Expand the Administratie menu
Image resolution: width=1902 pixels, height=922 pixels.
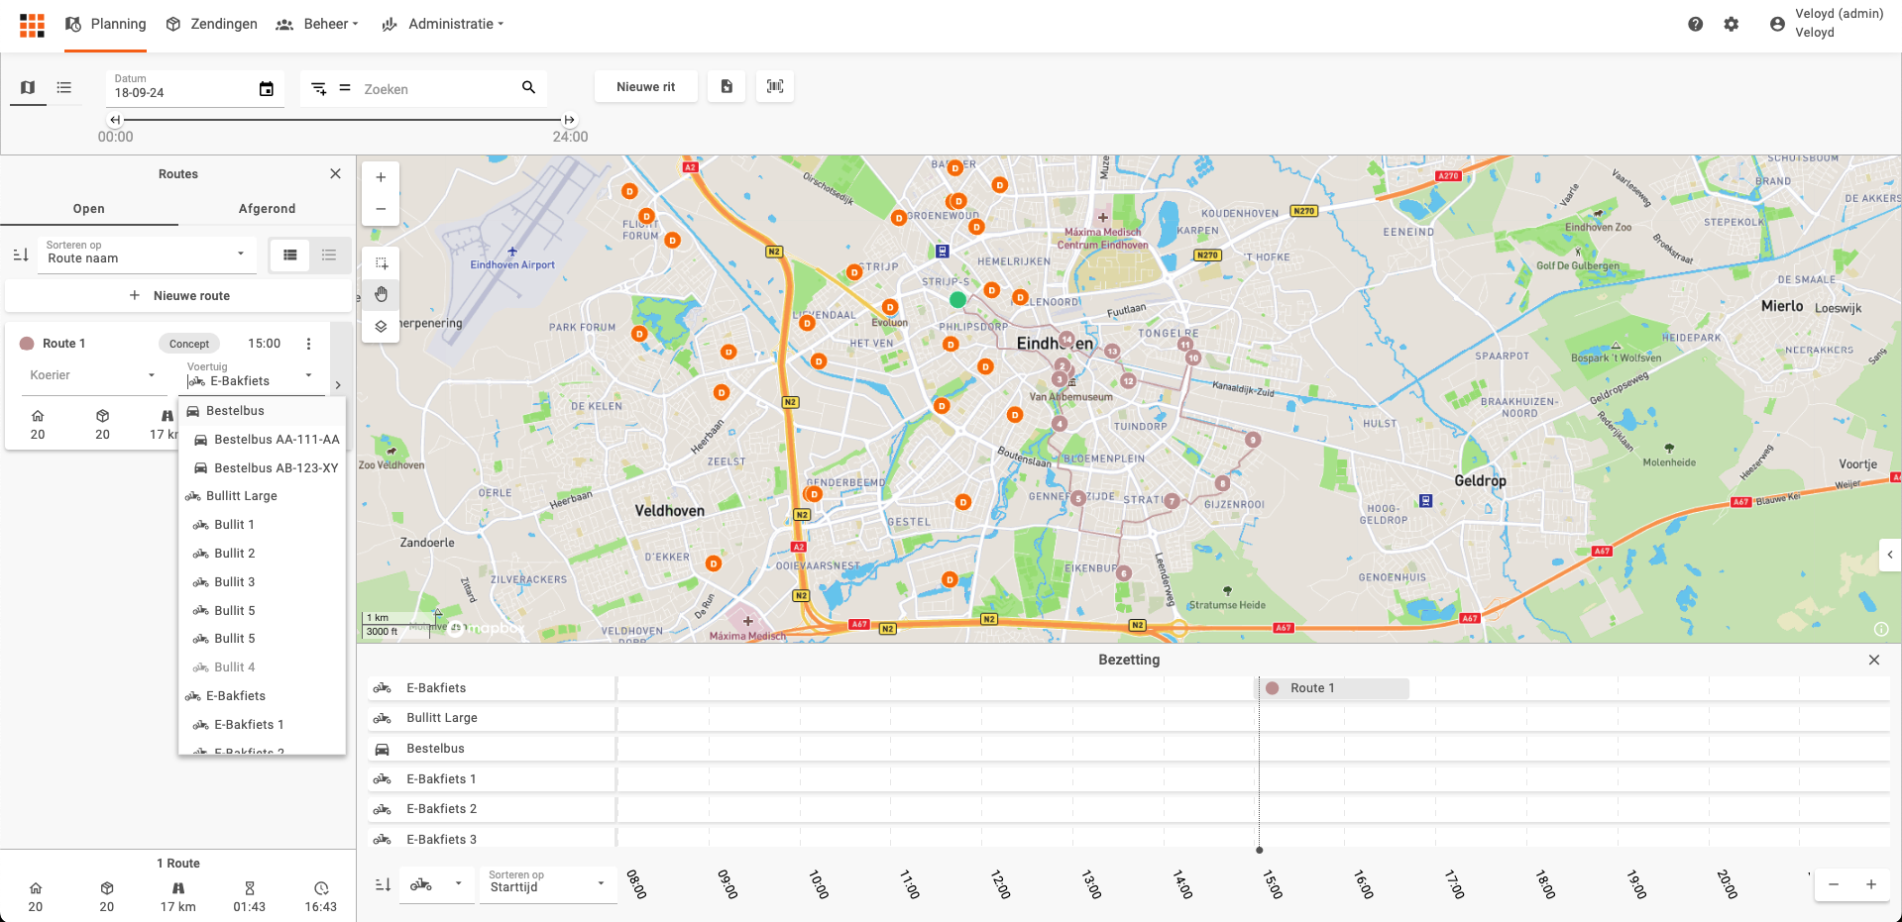pos(442,24)
